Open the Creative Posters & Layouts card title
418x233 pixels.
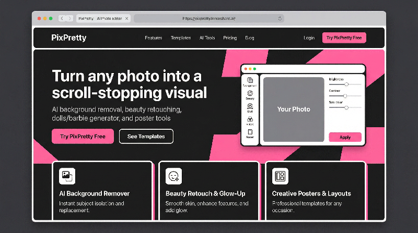click(x=311, y=193)
